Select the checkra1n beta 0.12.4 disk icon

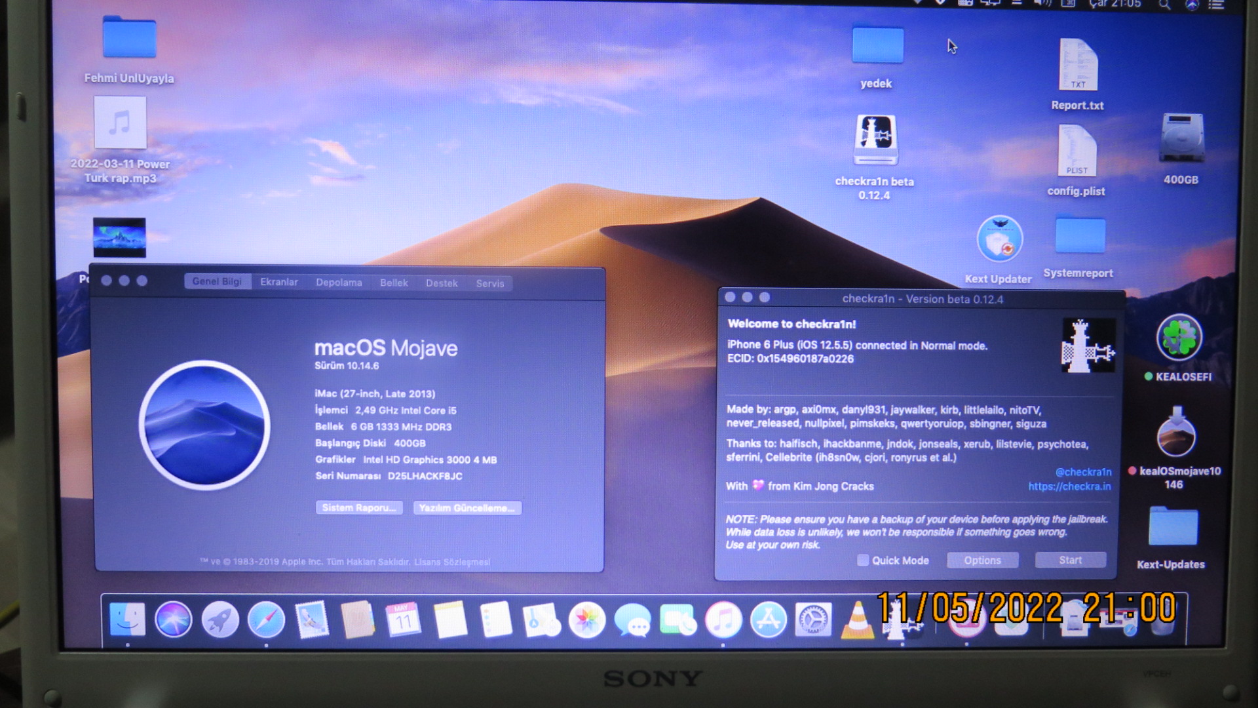click(x=875, y=140)
